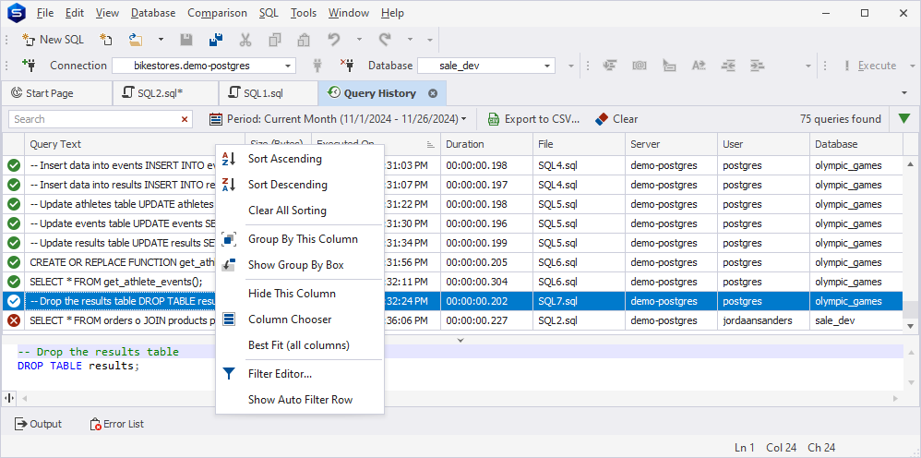
Task: Click the Increase Indent toolbar icon
Action: pyautogui.click(x=757, y=66)
